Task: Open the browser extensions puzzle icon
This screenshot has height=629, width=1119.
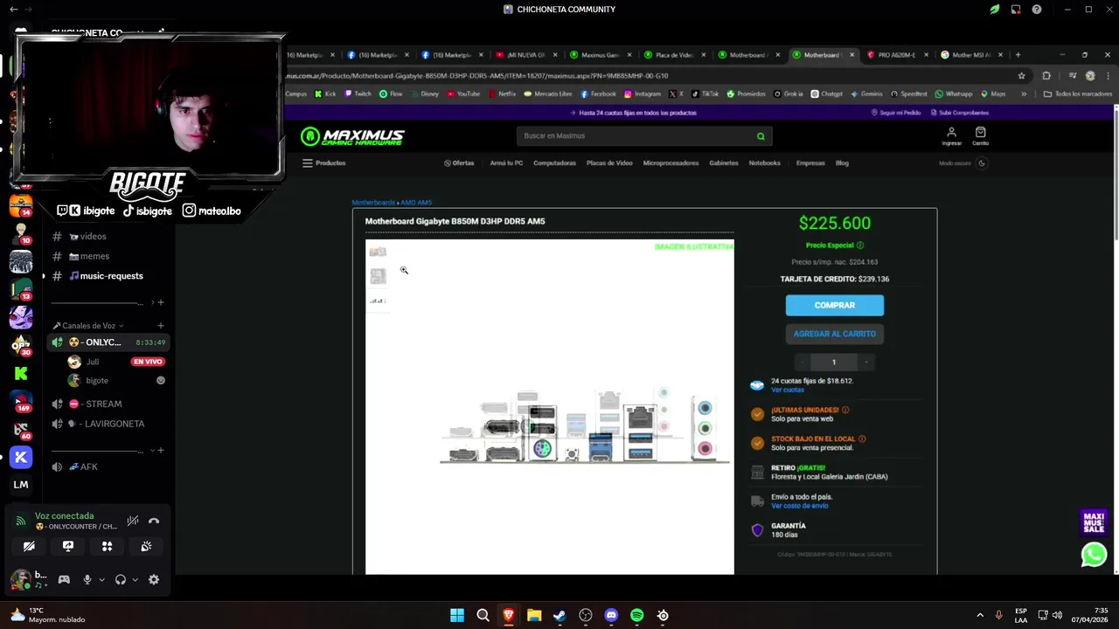Action: pos(1046,76)
